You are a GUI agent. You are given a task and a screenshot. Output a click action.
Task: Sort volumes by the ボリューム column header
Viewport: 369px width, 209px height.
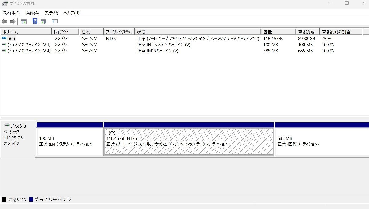click(x=26, y=31)
